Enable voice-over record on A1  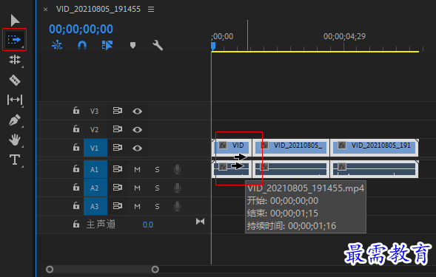pos(177,169)
